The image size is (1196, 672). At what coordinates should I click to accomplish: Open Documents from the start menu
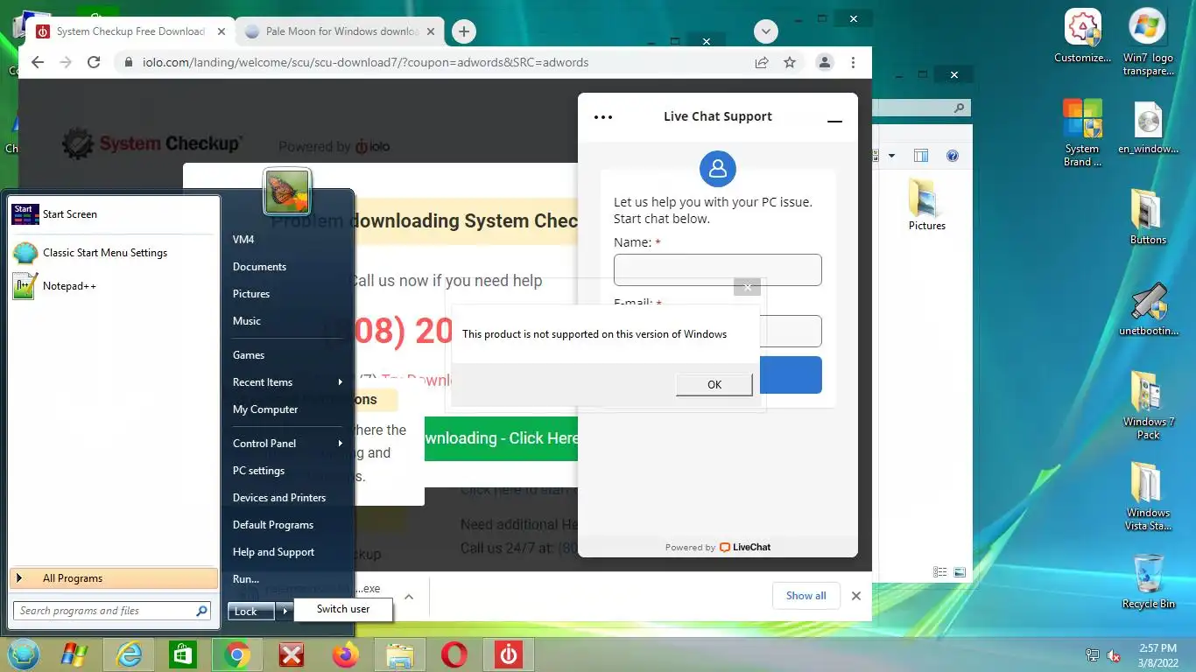click(x=260, y=267)
